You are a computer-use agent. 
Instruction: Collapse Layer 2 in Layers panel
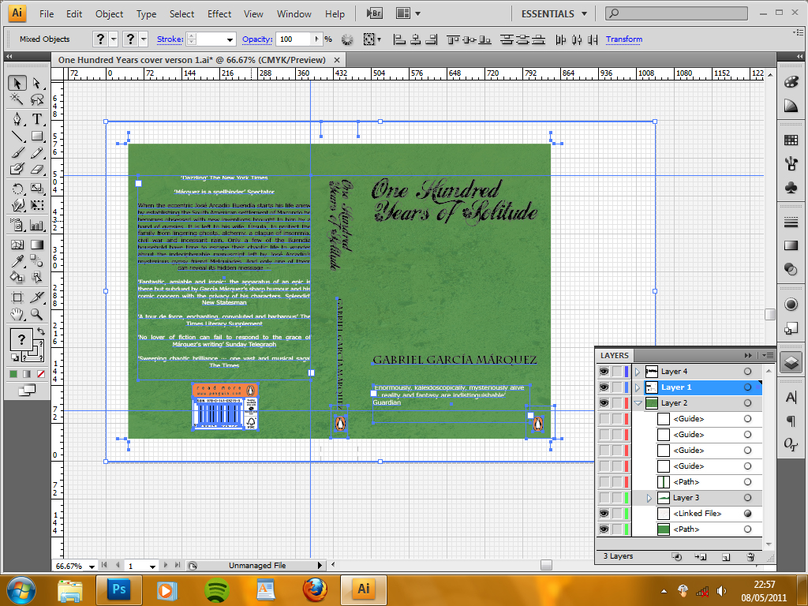637,403
